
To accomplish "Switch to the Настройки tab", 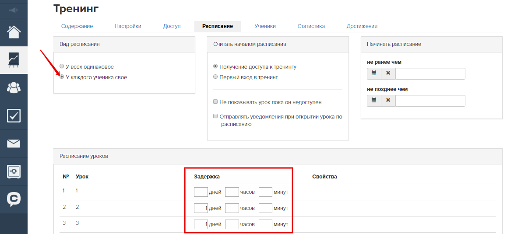I will pos(128,26).
